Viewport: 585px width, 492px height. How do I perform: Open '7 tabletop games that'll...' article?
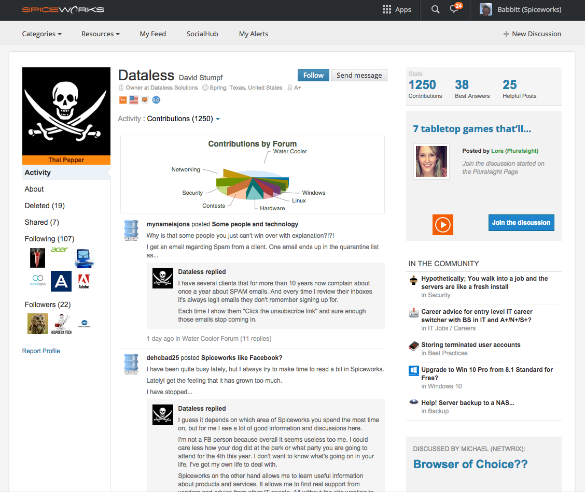point(472,129)
